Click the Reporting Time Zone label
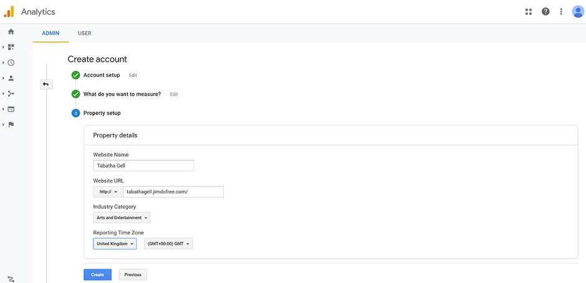 click(118, 233)
